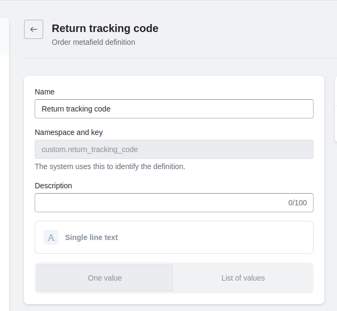Screen dimensions: 337x311
Task: Switch to List of values option
Action: pyautogui.click(x=243, y=278)
